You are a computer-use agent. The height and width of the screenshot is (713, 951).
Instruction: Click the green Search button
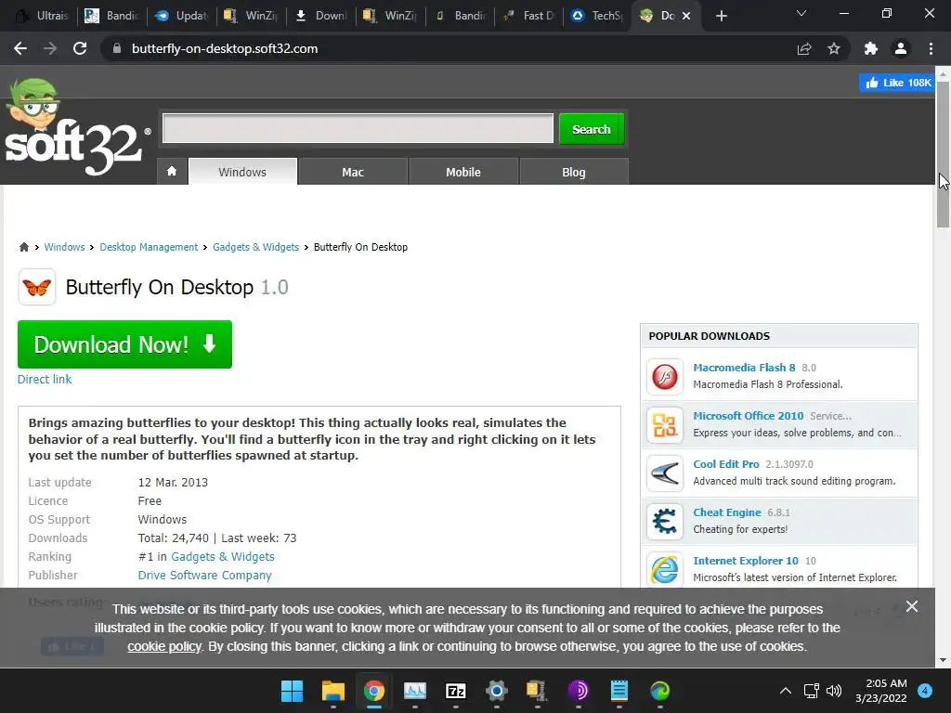click(x=592, y=128)
